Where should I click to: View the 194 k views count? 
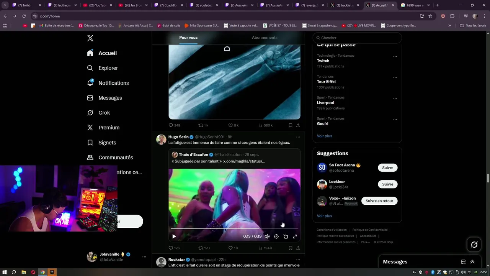[265, 248]
